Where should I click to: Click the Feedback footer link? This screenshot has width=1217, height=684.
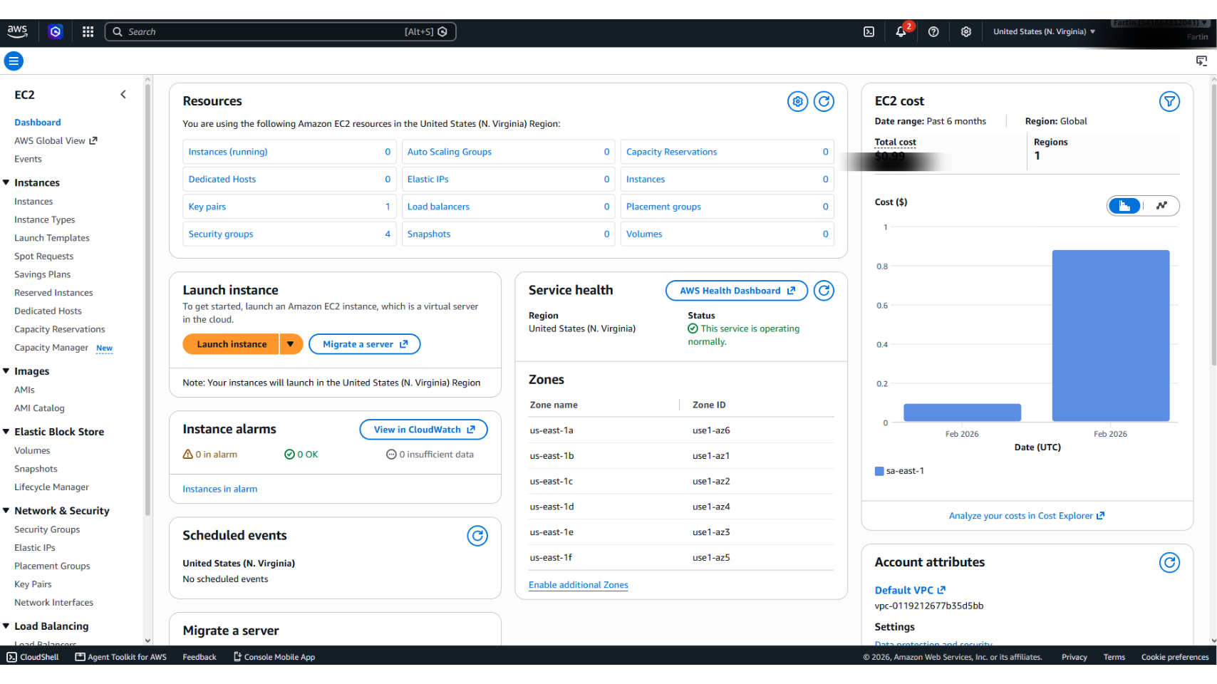tap(200, 657)
